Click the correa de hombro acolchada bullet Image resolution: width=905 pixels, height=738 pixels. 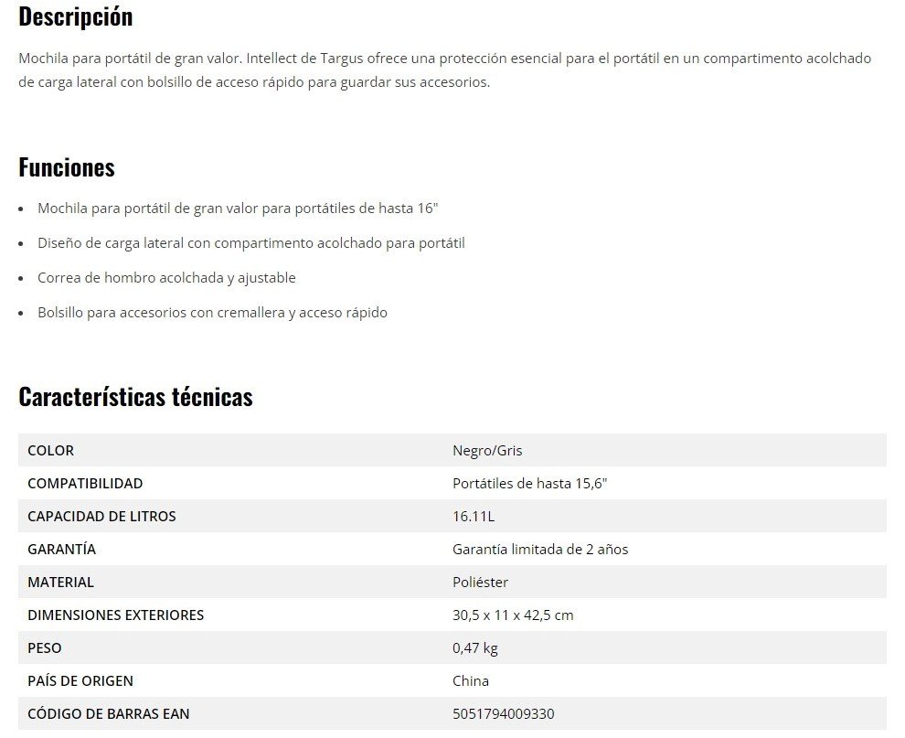(166, 278)
